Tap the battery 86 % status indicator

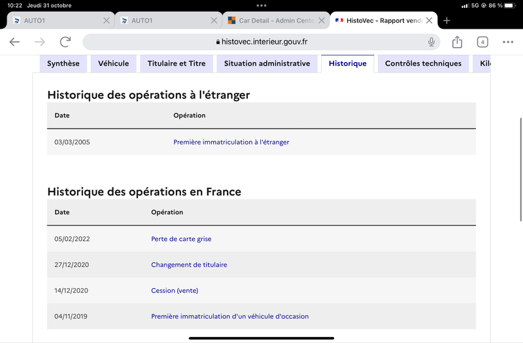point(502,6)
